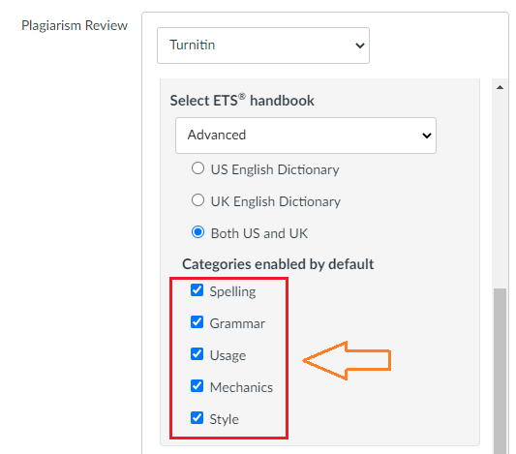Disable the Usage category checkbox
516x454 pixels.
[197, 354]
